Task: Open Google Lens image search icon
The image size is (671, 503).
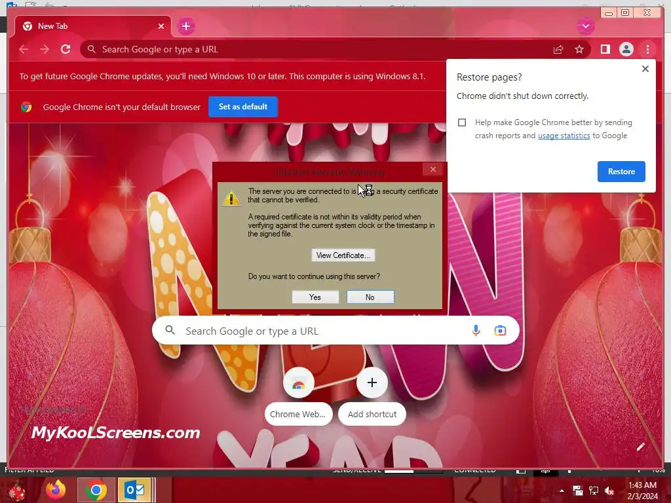Action: [500, 331]
